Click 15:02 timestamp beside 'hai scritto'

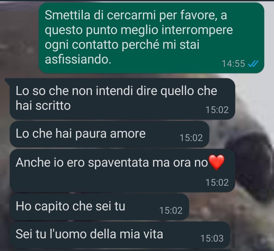(x=217, y=110)
